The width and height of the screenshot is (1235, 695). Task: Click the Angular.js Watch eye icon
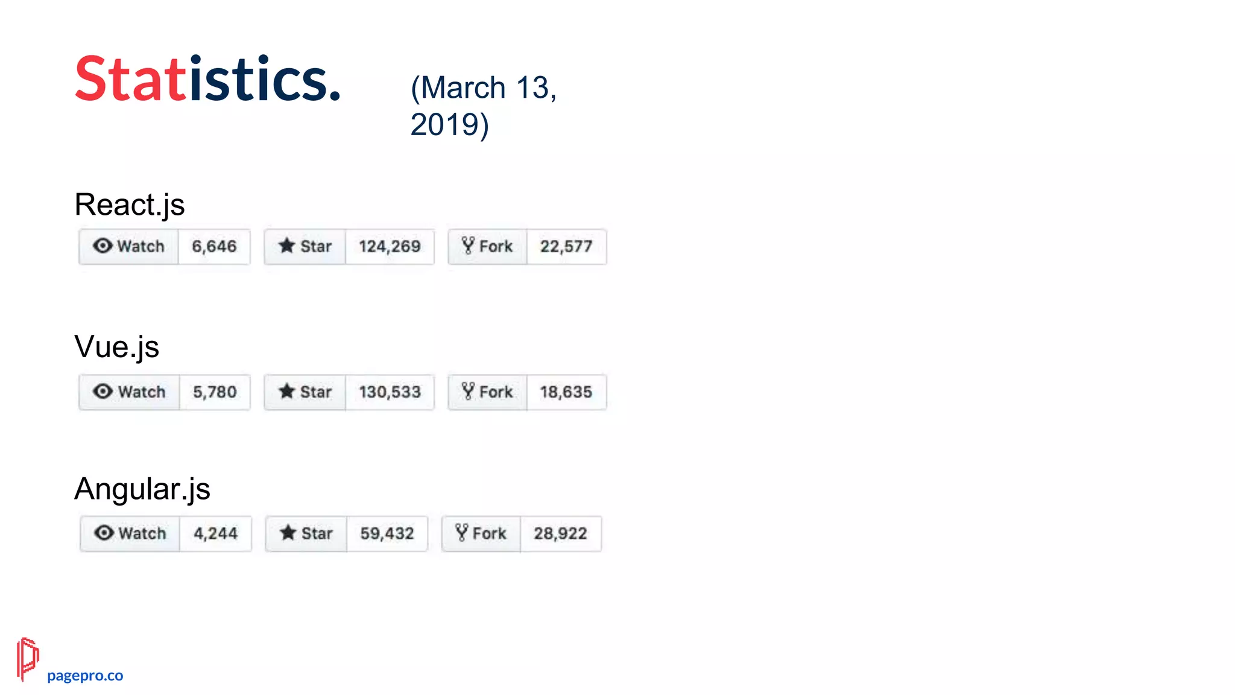pyautogui.click(x=104, y=533)
